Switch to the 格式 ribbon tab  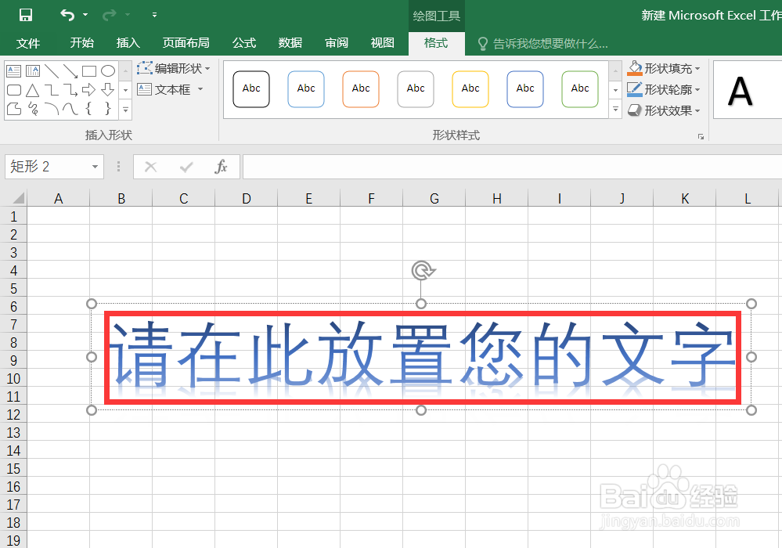pos(436,43)
